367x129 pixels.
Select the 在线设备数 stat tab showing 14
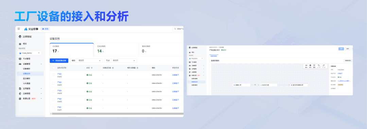[x=116, y=50]
